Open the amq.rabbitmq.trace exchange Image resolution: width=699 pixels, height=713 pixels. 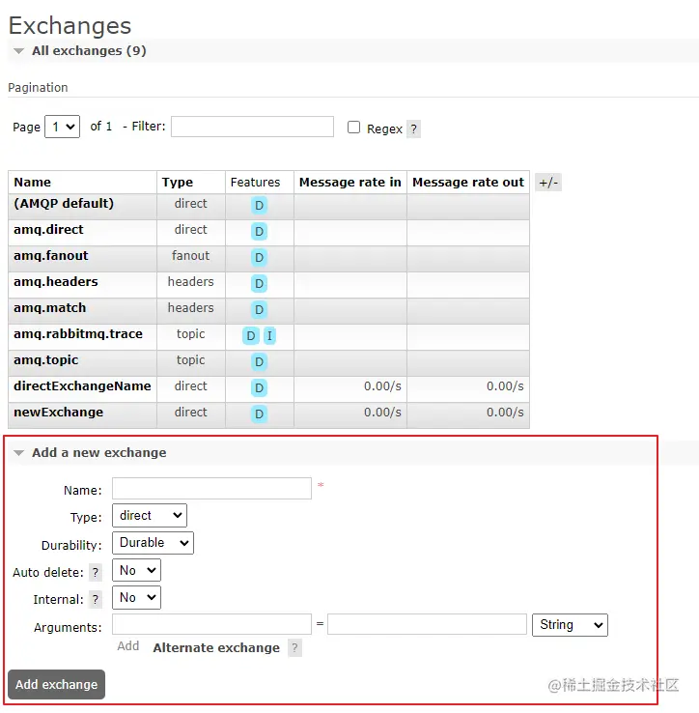[78, 333]
